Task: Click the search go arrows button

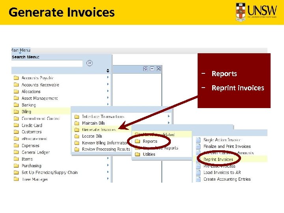Action: [90, 63]
